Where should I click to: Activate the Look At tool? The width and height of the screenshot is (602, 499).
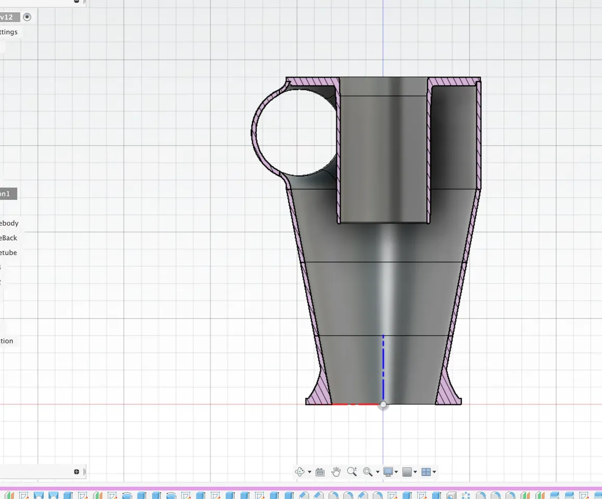pyautogui.click(x=320, y=472)
